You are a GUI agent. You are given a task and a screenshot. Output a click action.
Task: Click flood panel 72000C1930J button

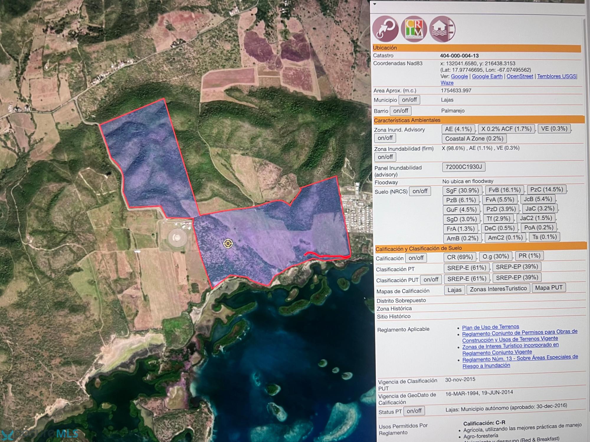tap(463, 167)
